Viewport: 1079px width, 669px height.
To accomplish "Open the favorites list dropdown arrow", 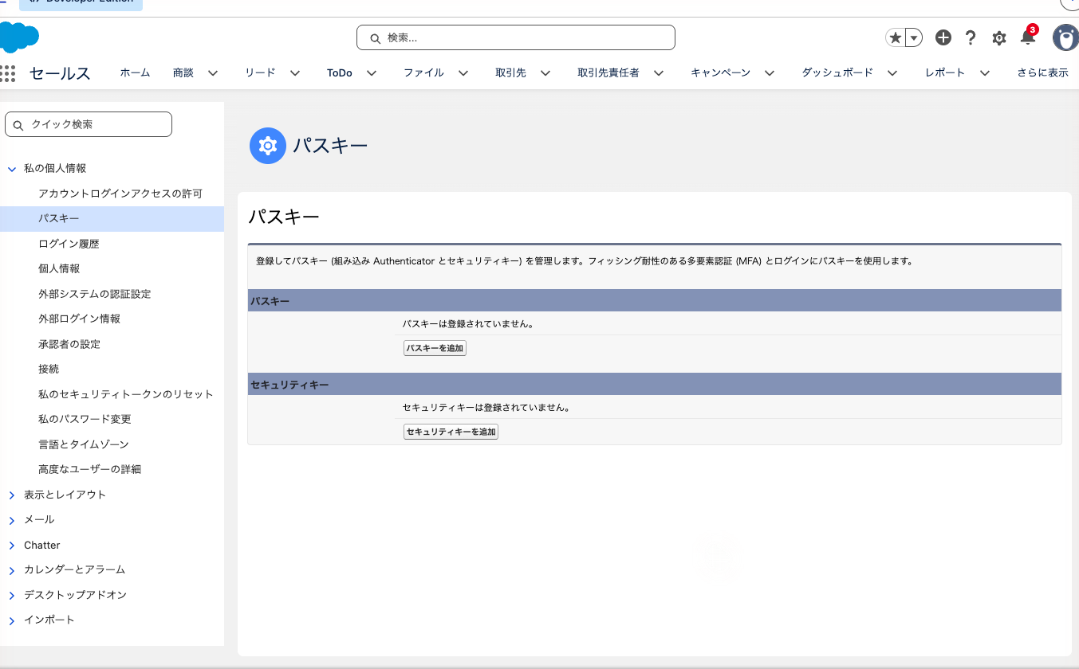I will point(914,37).
